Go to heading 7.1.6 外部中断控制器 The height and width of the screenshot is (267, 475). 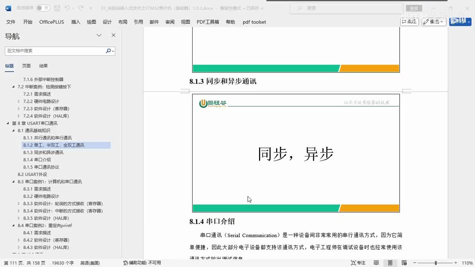43,79
